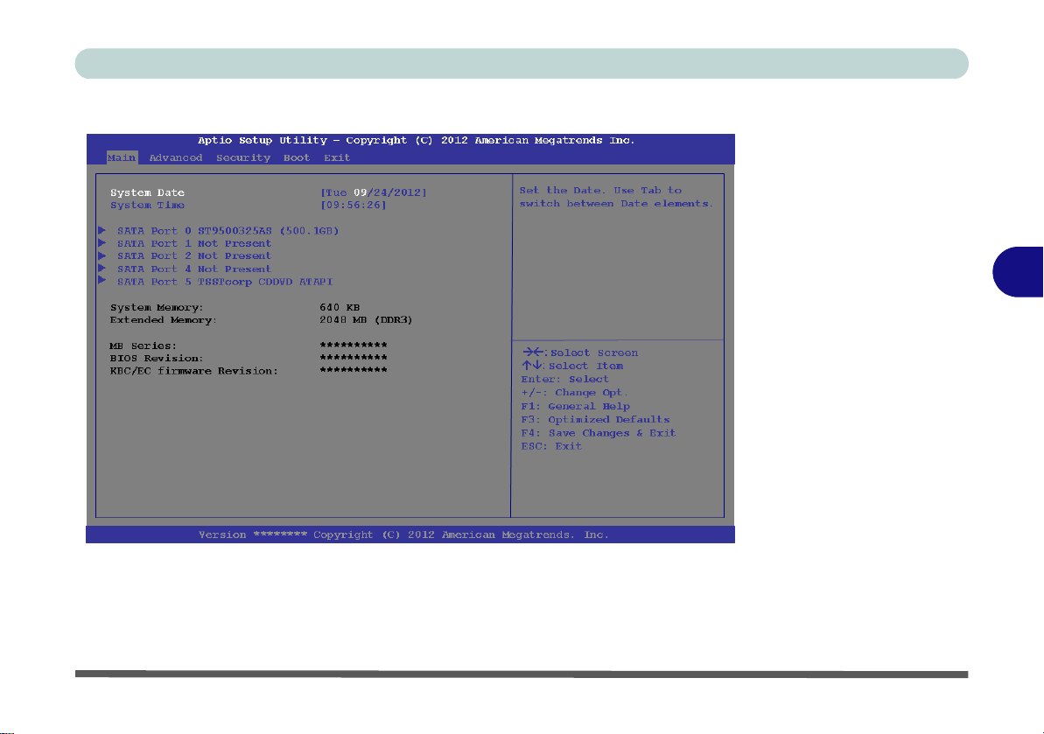Select SATA Port 5 TSSTcorp CDDVD entry
The image size is (1044, 734).
225,283
